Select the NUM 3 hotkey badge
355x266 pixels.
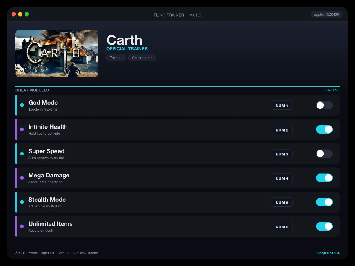(282, 154)
